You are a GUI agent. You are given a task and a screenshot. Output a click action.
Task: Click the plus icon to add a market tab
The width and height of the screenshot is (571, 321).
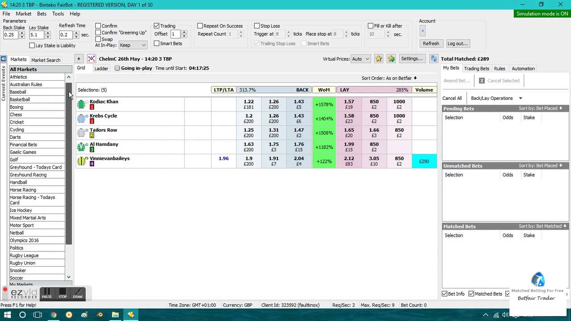pyautogui.click(x=79, y=58)
